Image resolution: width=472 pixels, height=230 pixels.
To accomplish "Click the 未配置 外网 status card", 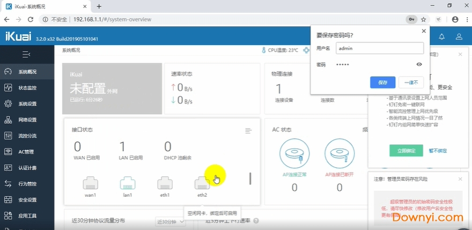I will pos(112,88).
